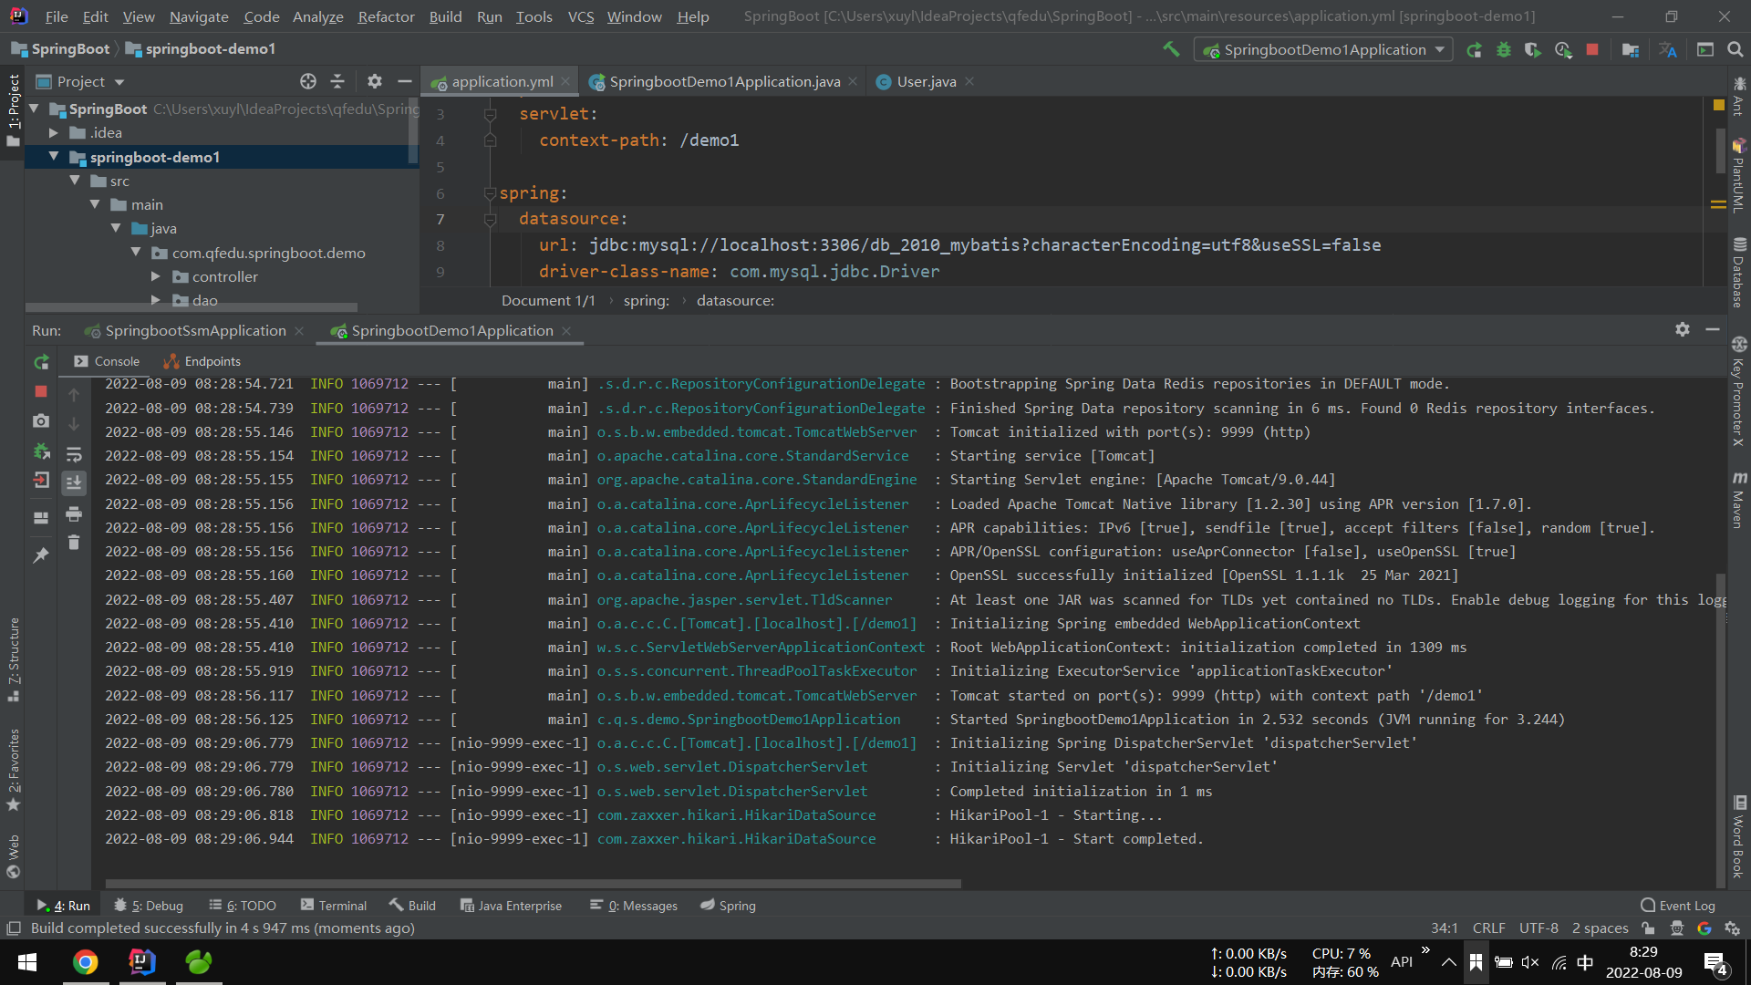Stop process in Run panel

(41, 391)
